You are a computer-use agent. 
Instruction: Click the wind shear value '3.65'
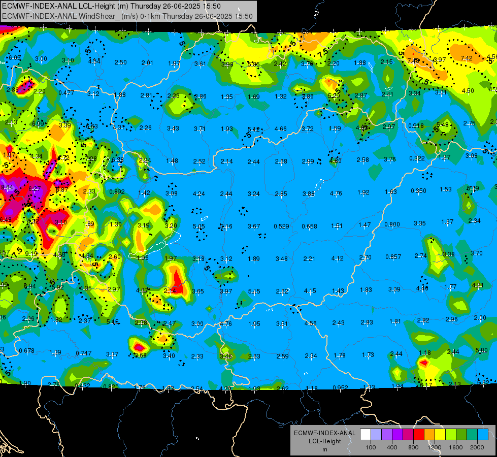(x=198, y=291)
